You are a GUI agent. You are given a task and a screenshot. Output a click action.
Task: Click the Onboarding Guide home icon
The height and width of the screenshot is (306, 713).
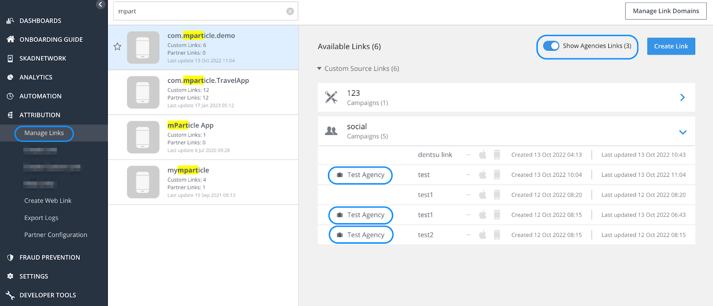pyautogui.click(x=10, y=39)
